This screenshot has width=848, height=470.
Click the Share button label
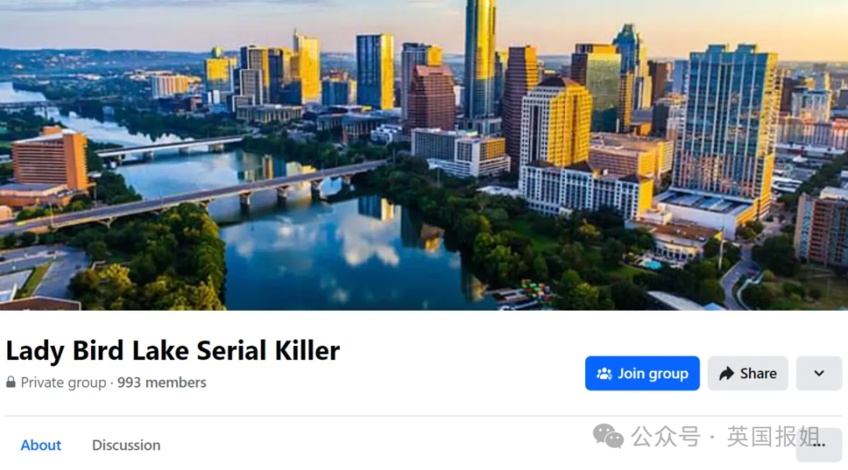(x=758, y=373)
